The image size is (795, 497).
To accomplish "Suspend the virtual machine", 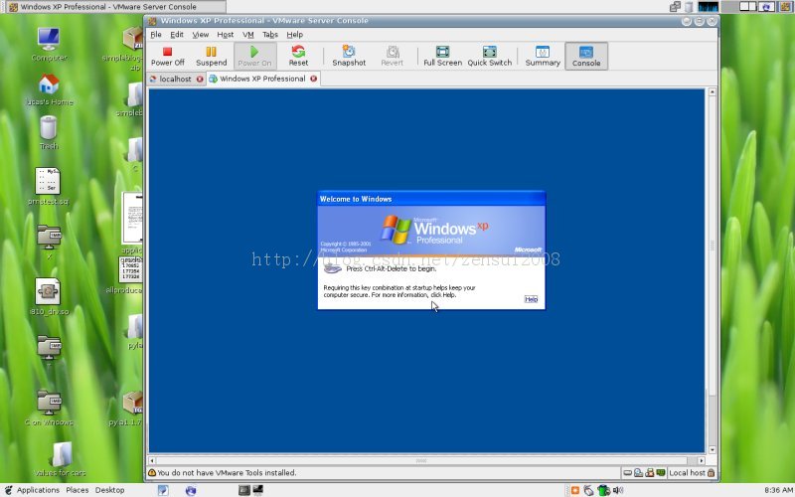I will (211, 56).
